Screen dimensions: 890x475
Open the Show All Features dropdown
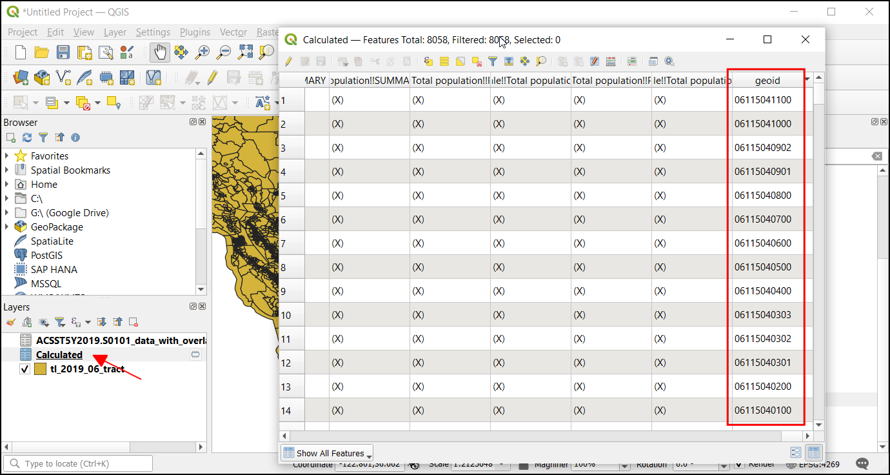pos(328,453)
